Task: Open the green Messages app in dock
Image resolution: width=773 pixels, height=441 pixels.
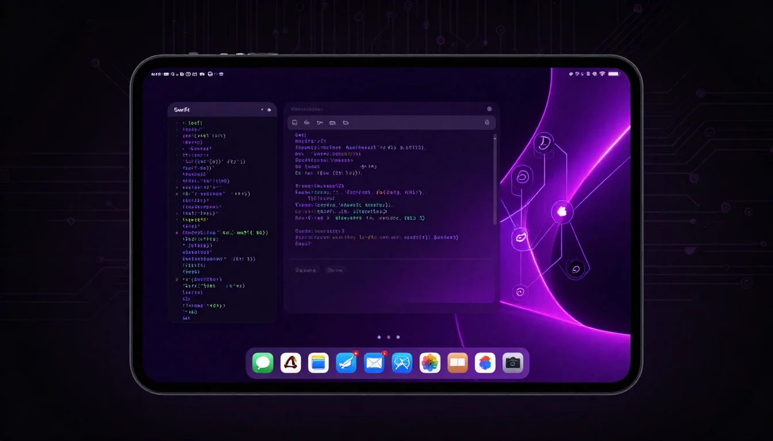Action: [x=263, y=363]
